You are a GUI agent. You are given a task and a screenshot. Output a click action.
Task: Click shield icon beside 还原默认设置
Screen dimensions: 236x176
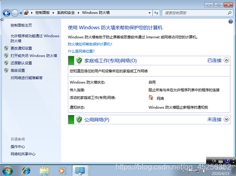click(x=6, y=63)
